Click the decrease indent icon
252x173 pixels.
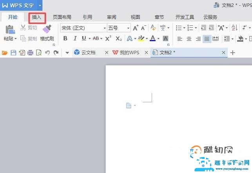pos(204,28)
